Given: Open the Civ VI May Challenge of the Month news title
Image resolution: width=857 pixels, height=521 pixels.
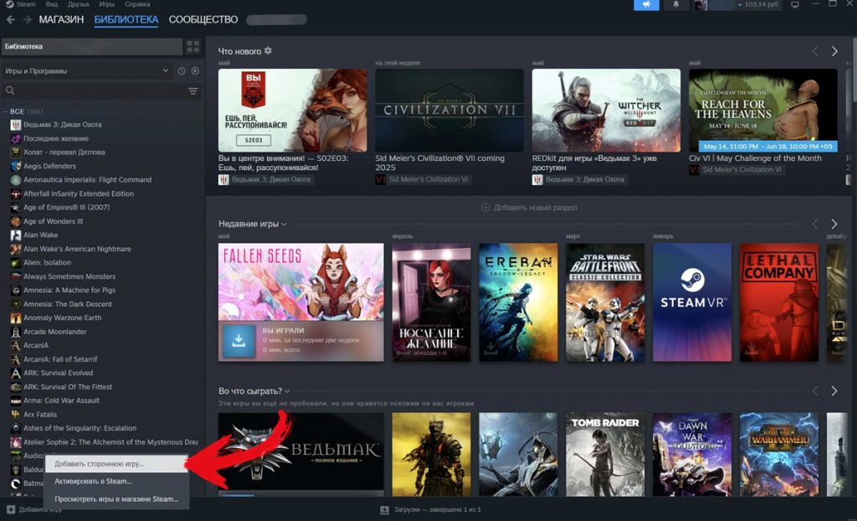Looking at the screenshot, I should (x=755, y=158).
